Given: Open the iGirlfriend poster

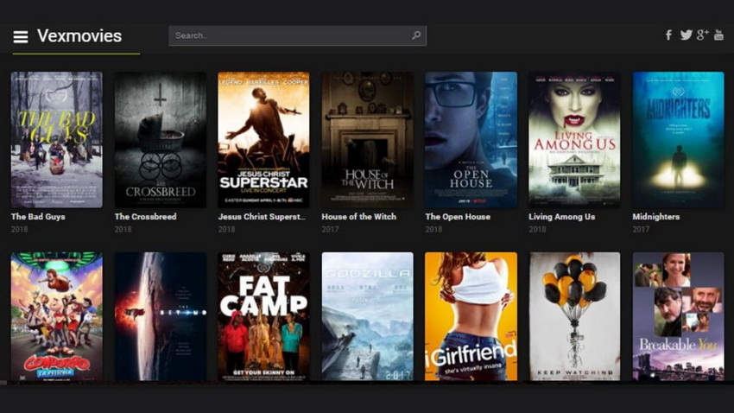Looking at the screenshot, I should pyautogui.click(x=471, y=316).
